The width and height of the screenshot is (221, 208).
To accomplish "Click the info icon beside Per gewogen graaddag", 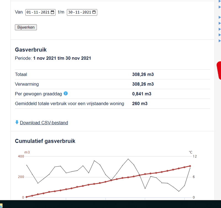I will [65, 94].
